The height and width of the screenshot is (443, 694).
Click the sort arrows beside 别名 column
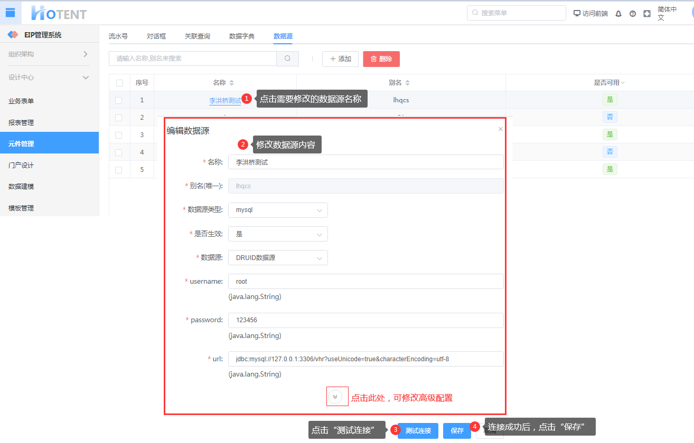click(407, 83)
